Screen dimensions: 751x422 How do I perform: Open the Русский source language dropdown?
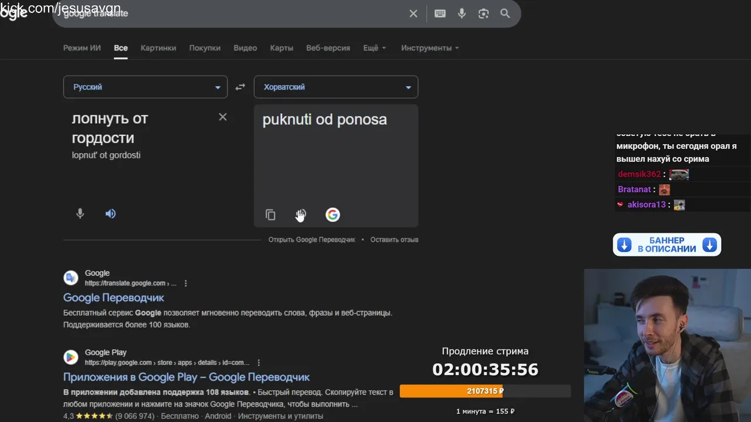point(146,87)
